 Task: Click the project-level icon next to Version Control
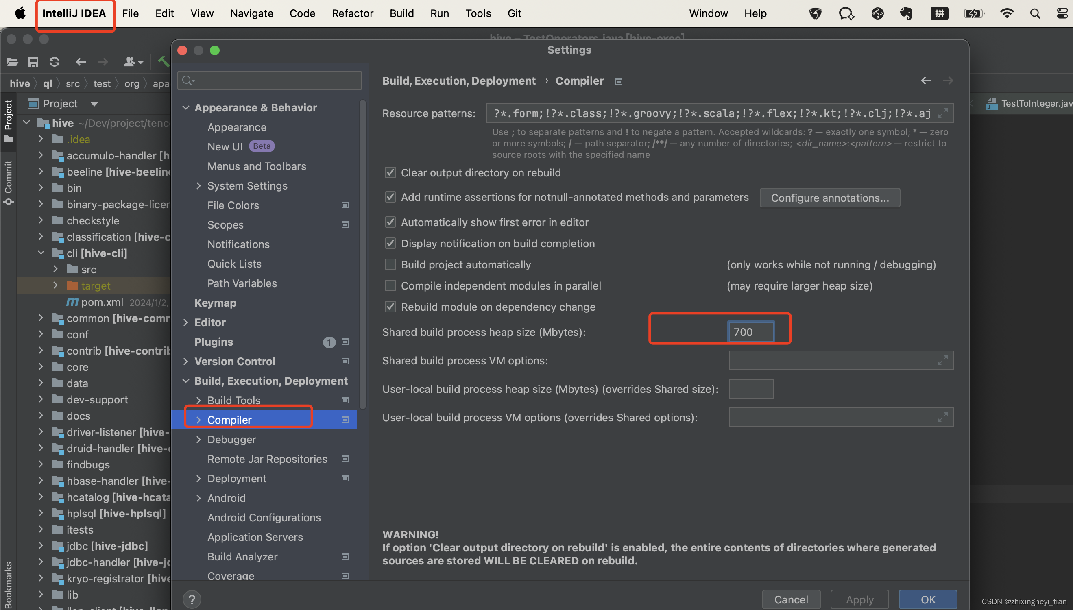point(345,361)
